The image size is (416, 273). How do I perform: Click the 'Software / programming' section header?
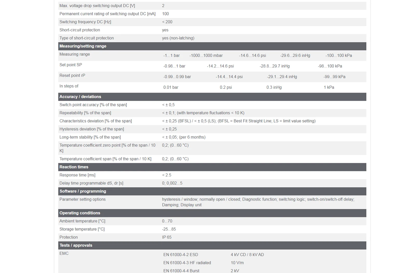coord(212,191)
